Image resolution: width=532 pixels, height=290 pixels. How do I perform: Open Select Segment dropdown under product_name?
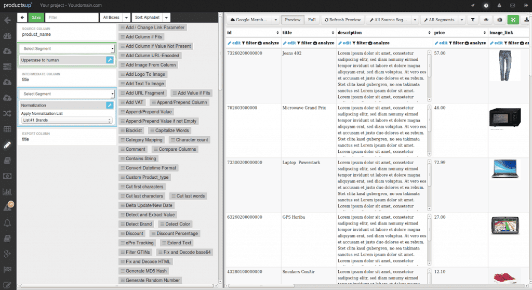click(67, 48)
